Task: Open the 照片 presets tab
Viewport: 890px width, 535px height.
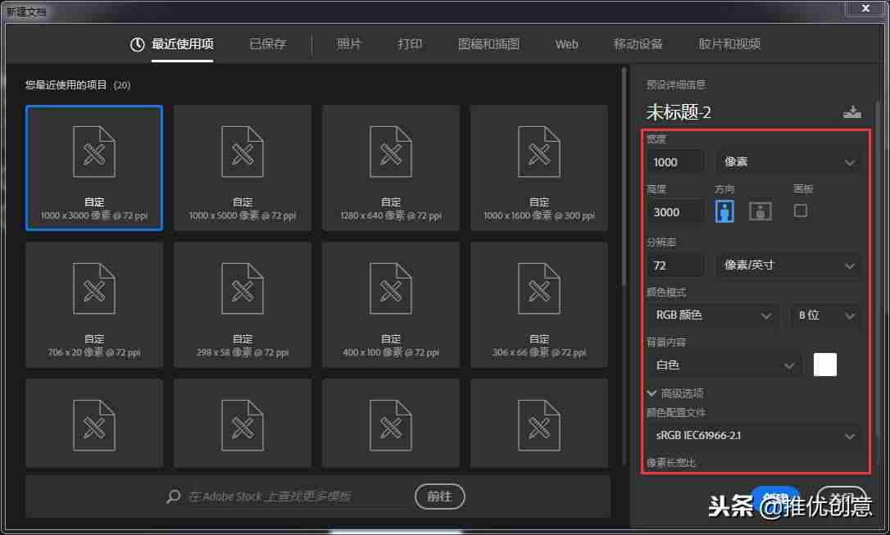Action: pos(348,44)
